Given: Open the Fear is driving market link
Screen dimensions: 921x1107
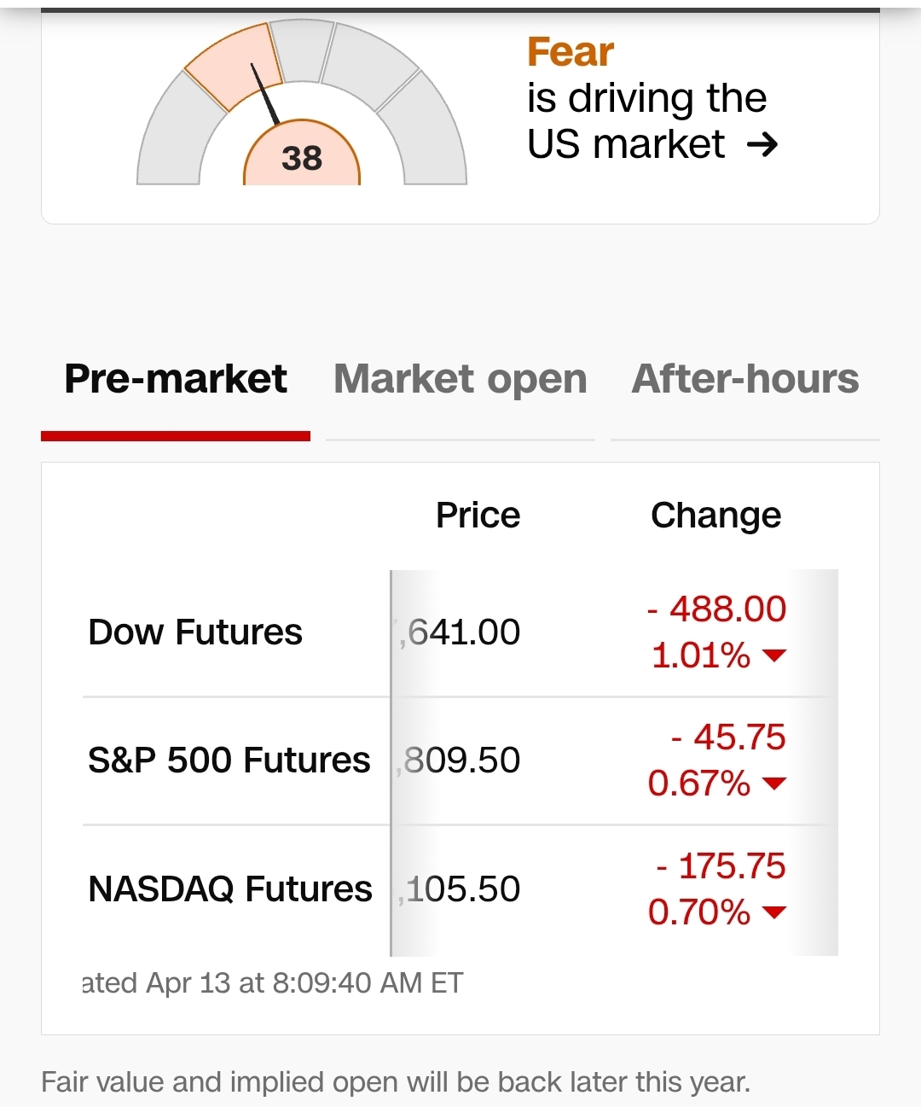Looking at the screenshot, I should pos(646,98).
